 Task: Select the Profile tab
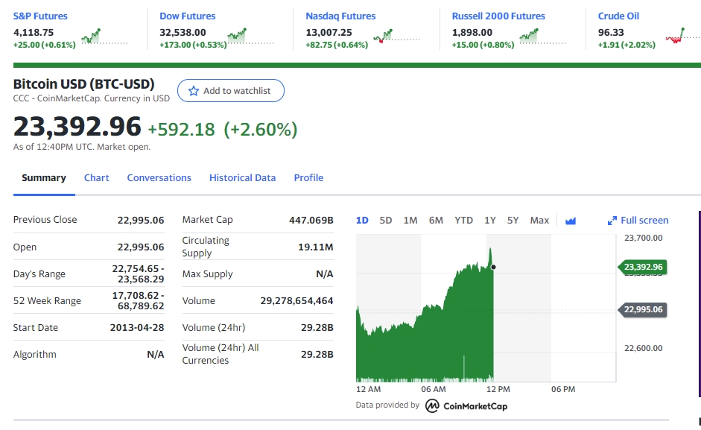[308, 177]
